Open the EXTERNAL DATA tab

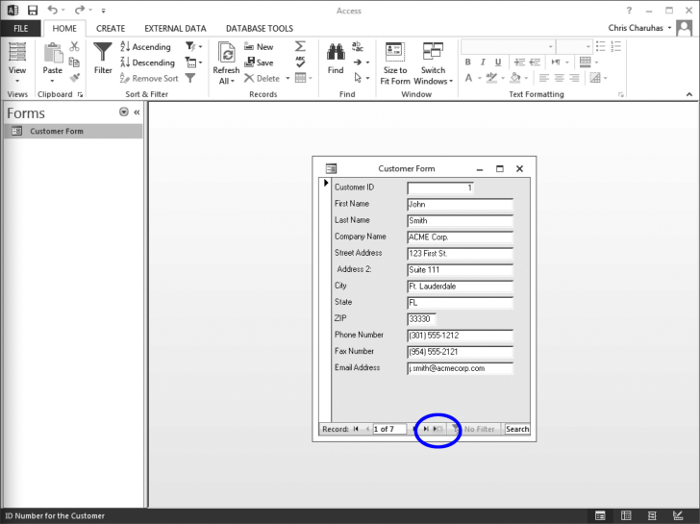click(x=175, y=29)
